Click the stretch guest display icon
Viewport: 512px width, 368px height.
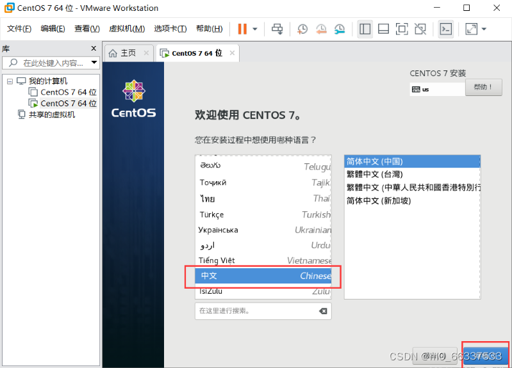471,29
